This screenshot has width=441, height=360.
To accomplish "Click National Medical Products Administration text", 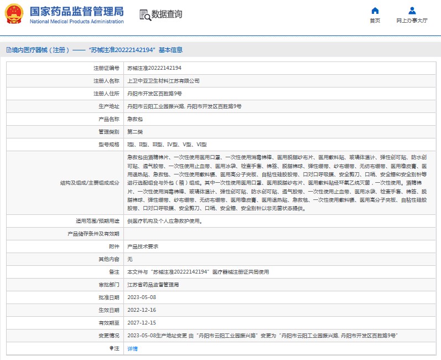I will (x=77, y=22).
